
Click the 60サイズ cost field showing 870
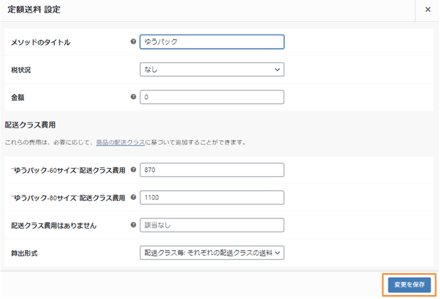(x=212, y=170)
